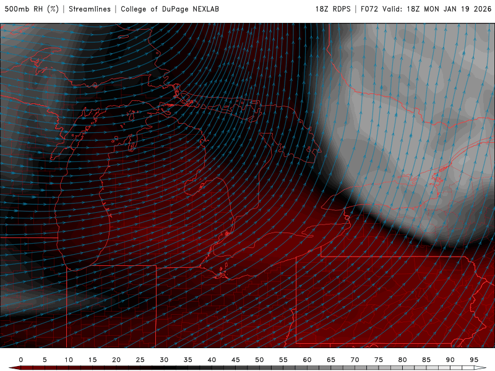Select the "50" percent scale label
Image resolution: width=495 pixels, height=371 pixels.
click(x=259, y=360)
